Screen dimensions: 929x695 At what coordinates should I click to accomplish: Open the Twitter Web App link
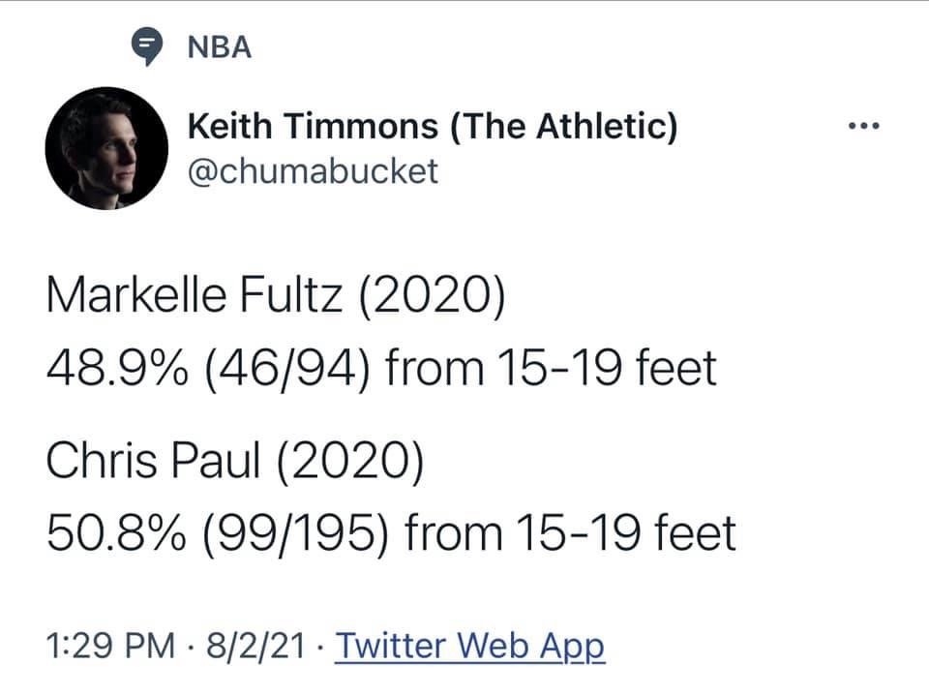[x=469, y=644]
